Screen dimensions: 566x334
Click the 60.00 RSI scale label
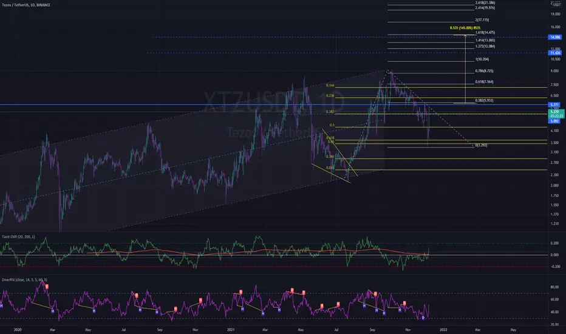pos(554,300)
